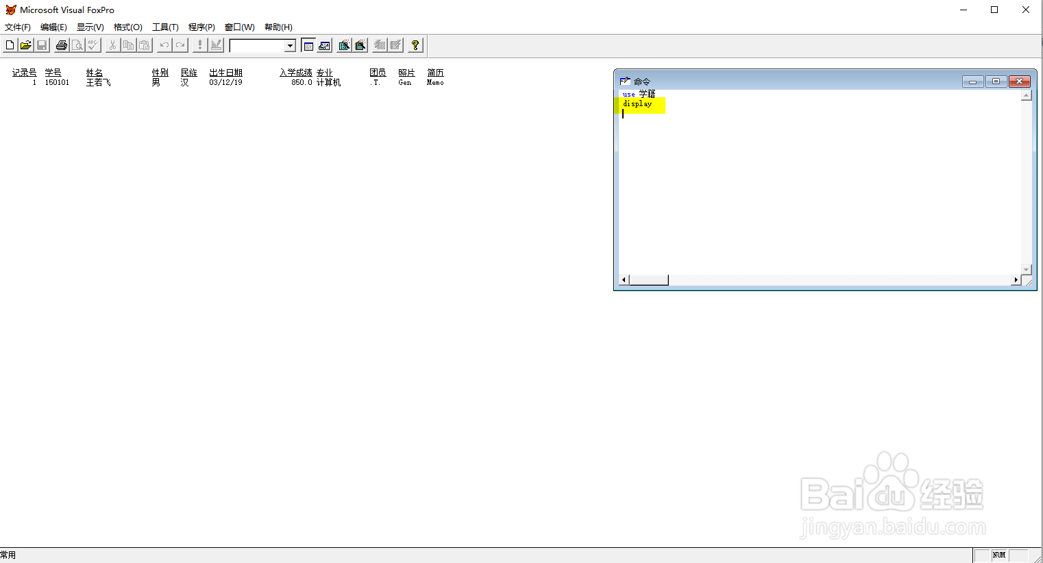
Task: Click the command window scroll-right arrow
Action: pos(1016,280)
